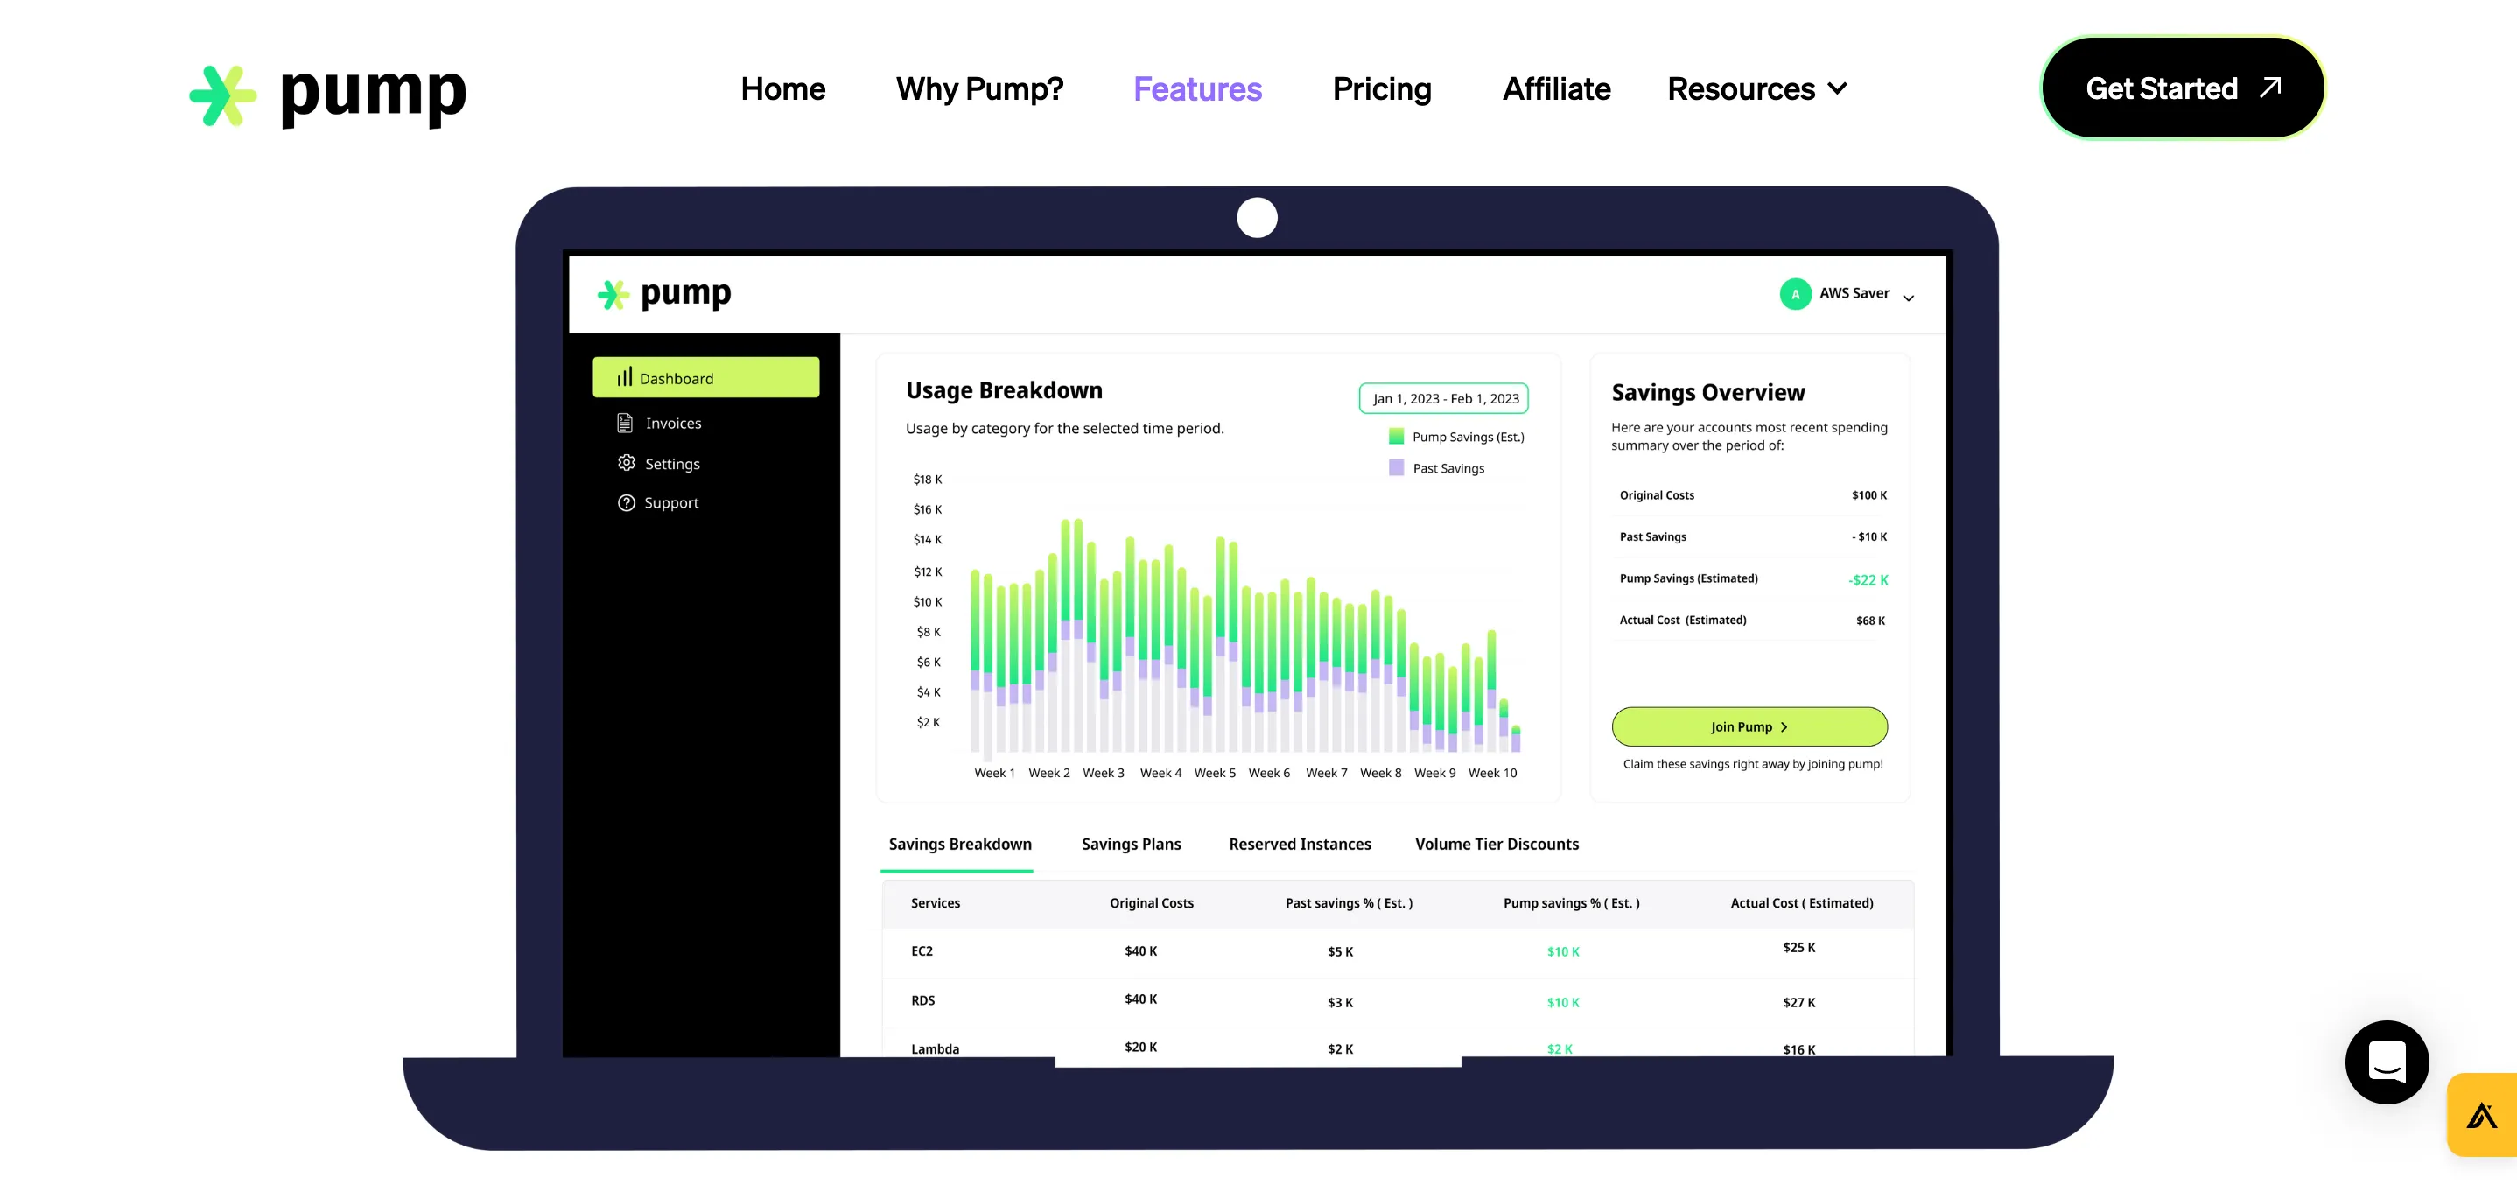
Task: Click the Dashboard bar chart icon
Action: click(624, 377)
